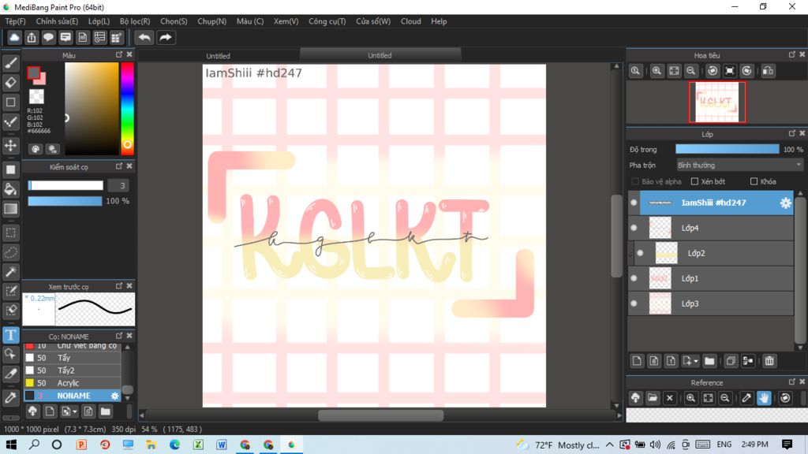Viewport: 808px width, 454px height.
Task: Toggle Khóa lock checkbox
Action: (754, 182)
